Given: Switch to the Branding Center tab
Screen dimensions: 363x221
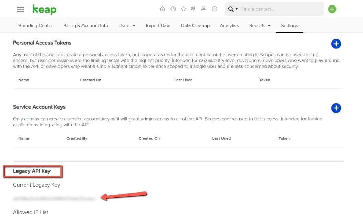Looking at the screenshot, I should point(35,25).
